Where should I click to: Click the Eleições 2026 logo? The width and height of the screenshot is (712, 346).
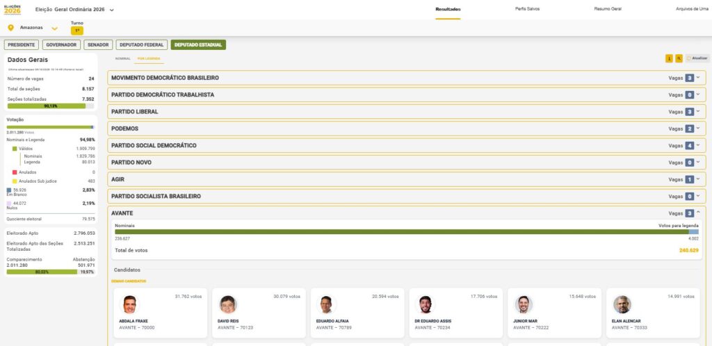click(13, 10)
